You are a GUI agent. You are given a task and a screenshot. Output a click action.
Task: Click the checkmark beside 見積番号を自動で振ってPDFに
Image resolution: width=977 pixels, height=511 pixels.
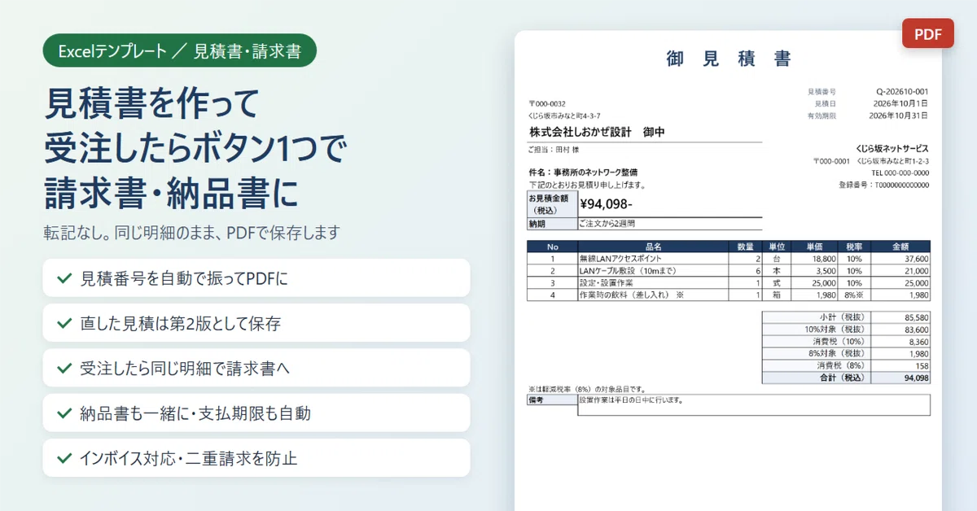tap(64, 278)
